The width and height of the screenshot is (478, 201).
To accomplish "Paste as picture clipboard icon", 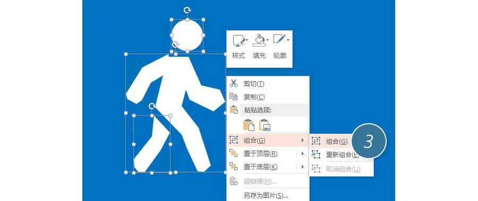I will 264,125.
